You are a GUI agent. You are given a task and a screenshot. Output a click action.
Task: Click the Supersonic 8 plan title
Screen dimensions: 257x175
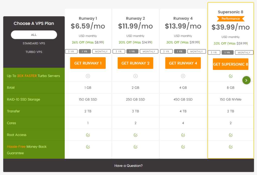231,12
